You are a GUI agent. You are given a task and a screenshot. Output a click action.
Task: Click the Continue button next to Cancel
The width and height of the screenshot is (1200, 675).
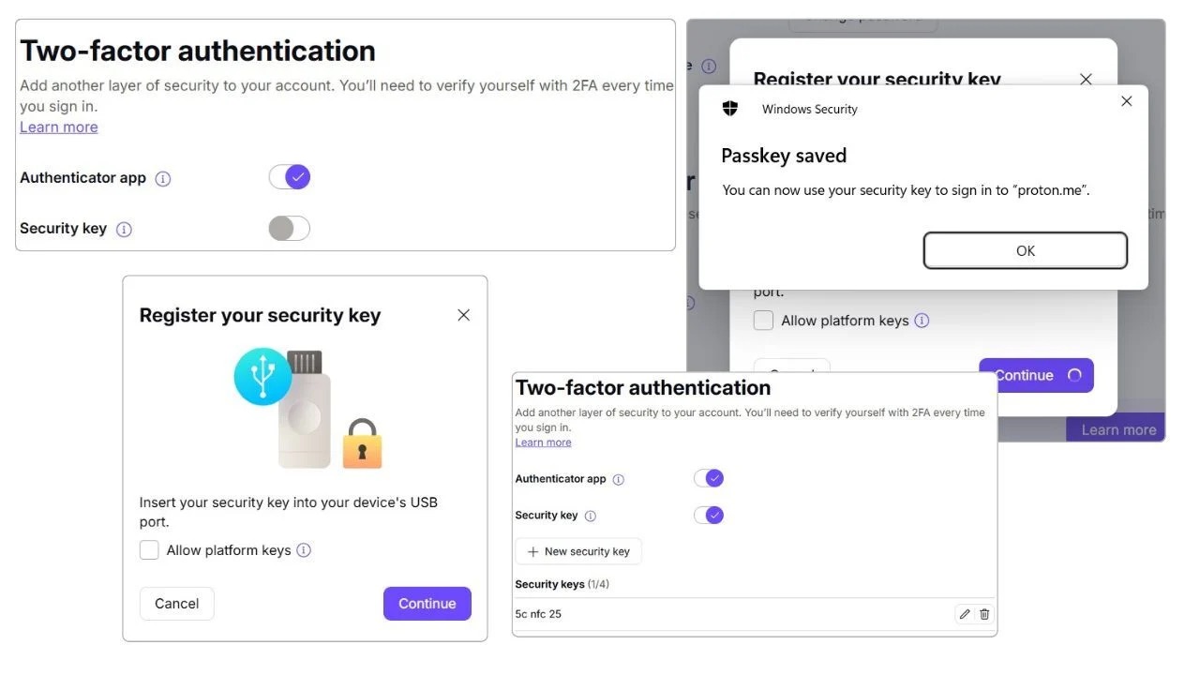pyautogui.click(x=427, y=604)
